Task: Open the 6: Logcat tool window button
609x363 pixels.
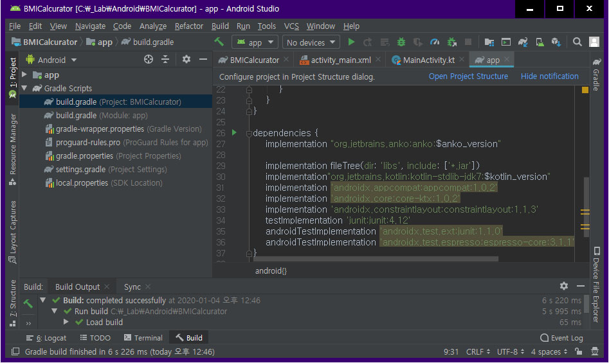Action: (x=46, y=338)
